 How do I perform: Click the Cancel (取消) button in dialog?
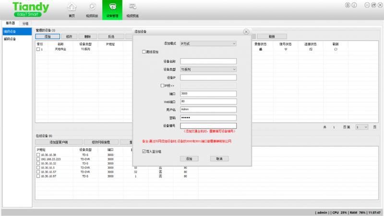(x=219, y=158)
